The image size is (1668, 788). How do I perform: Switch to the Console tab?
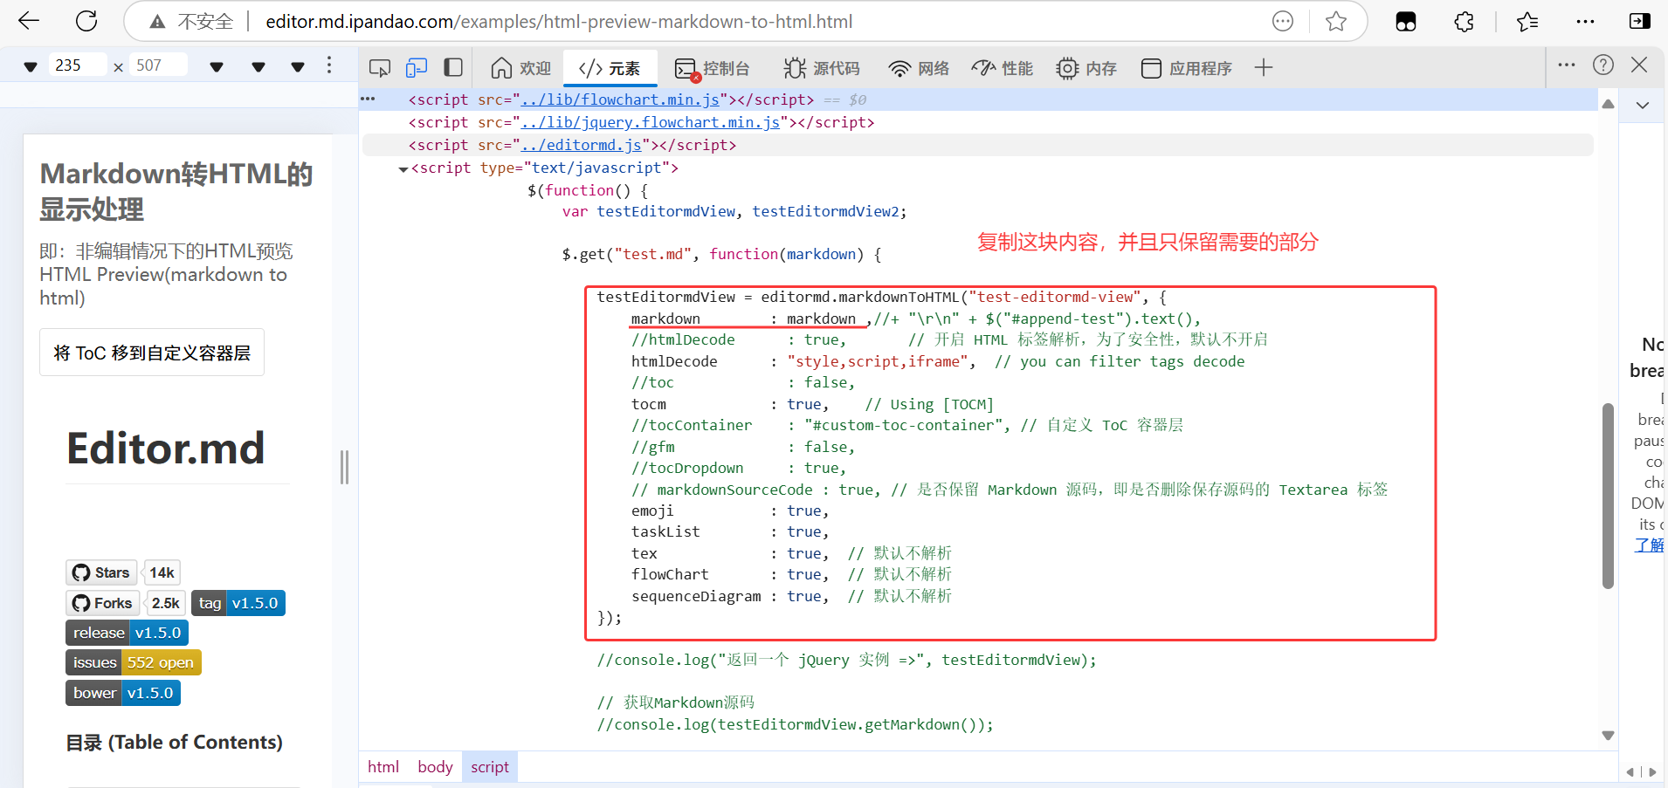point(713,68)
